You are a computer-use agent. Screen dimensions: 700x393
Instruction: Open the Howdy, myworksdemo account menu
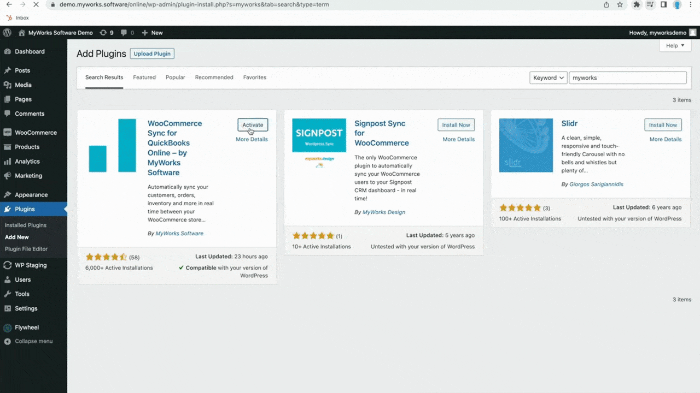pos(663,33)
